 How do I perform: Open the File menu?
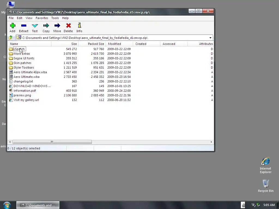pyautogui.click(x=11, y=18)
